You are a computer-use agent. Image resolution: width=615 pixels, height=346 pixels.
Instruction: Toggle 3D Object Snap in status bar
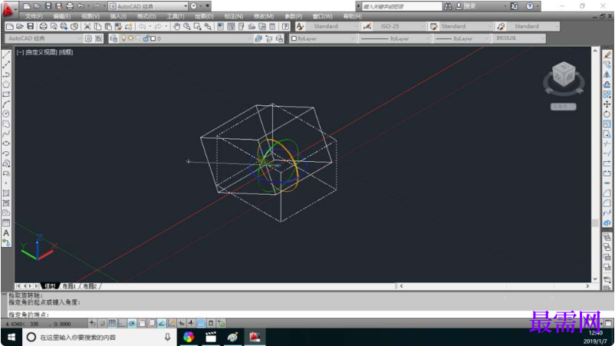(x=151, y=323)
